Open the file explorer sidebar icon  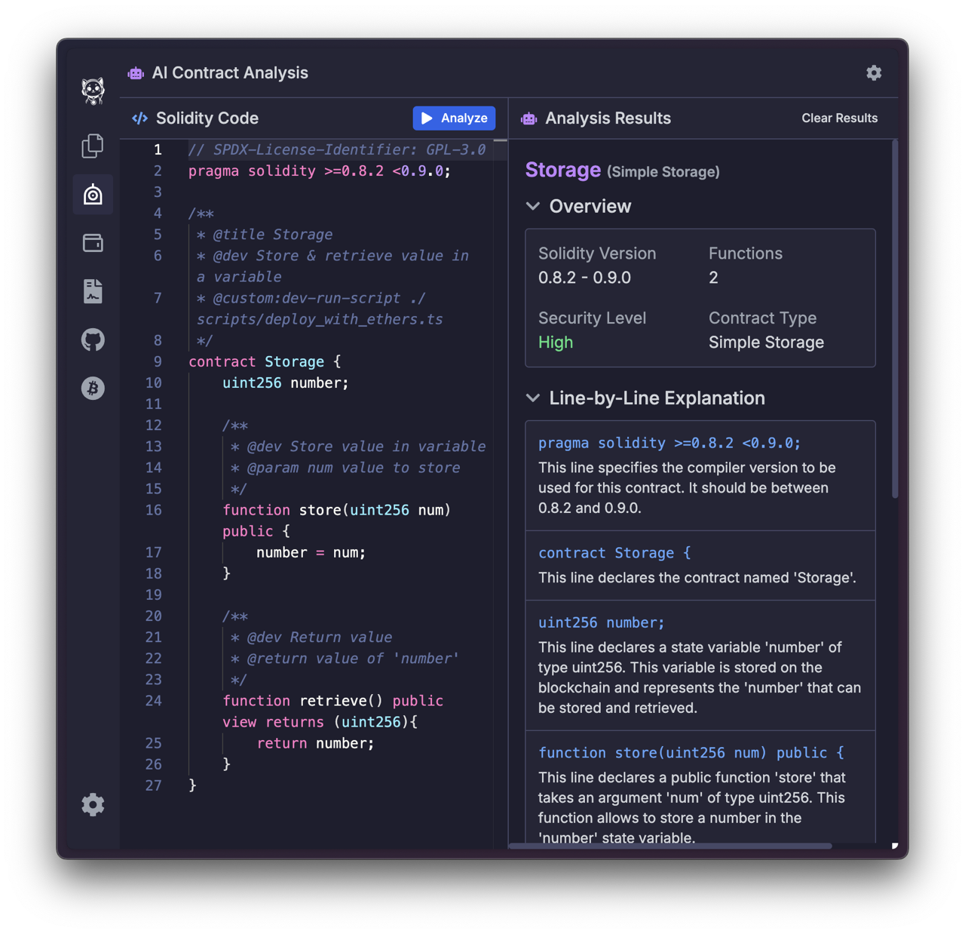point(93,146)
